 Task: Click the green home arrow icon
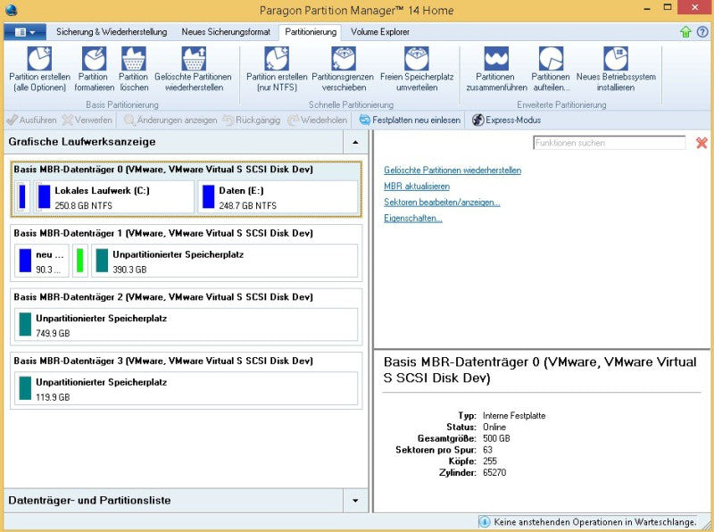[685, 32]
